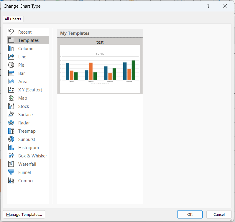Click the Histogram chart icon
This screenshot has width=235, height=222.
11,147
